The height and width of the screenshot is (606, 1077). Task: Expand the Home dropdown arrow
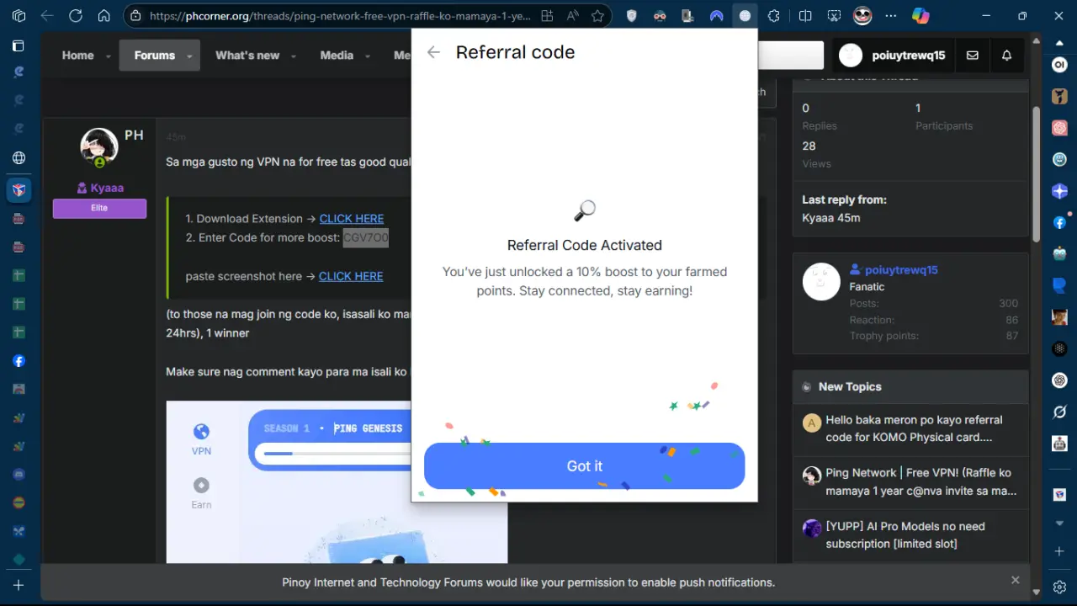tap(108, 56)
